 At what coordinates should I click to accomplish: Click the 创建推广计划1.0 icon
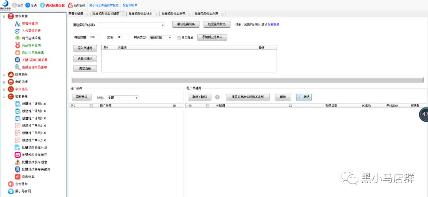click(x=18, y=104)
